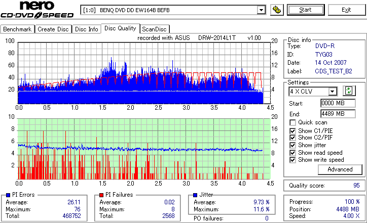
Task: Toggle Show C1/PIE checkbox
Action: click(292, 131)
